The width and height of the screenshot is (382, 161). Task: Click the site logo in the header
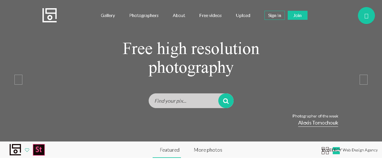pyautogui.click(x=50, y=15)
